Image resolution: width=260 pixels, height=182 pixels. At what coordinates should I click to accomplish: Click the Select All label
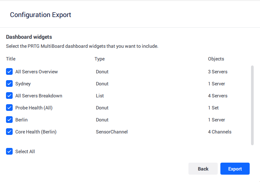(25, 152)
